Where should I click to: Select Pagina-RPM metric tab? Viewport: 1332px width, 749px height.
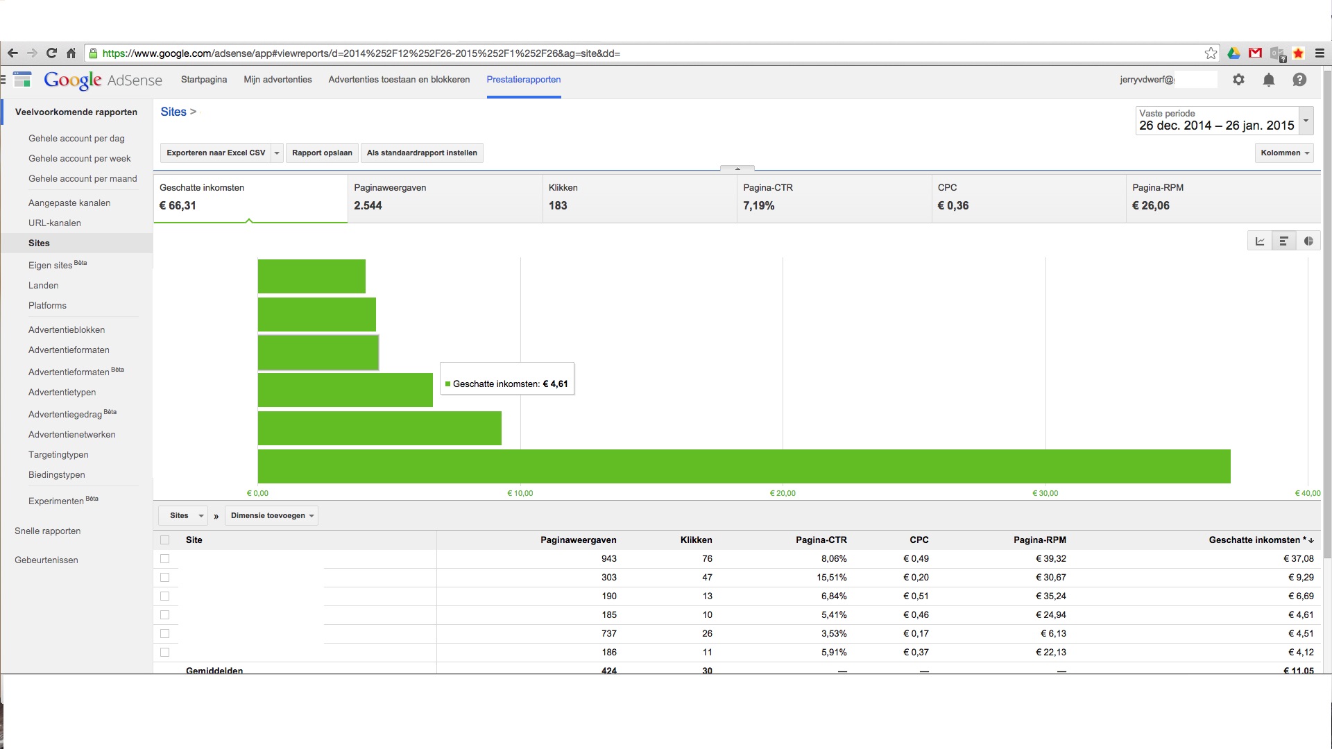point(1223,198)
